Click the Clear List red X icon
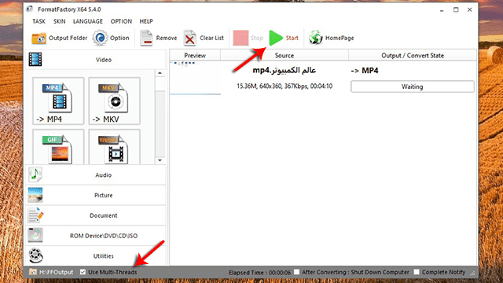This screenshot has height=283, width=503. [189, 39]
